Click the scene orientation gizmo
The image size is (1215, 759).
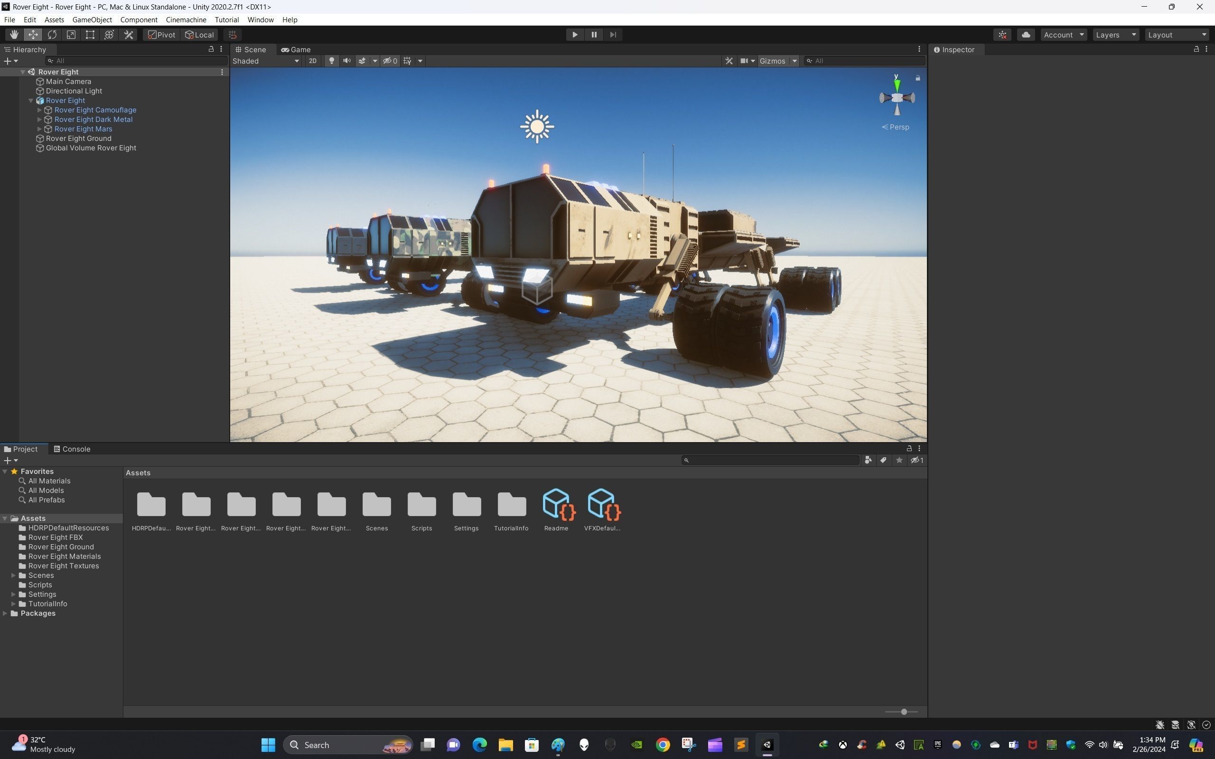tap(897, 98)
